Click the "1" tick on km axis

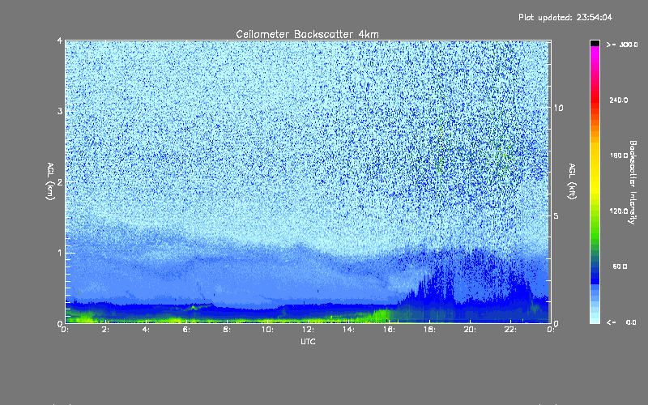pos(60,253)
